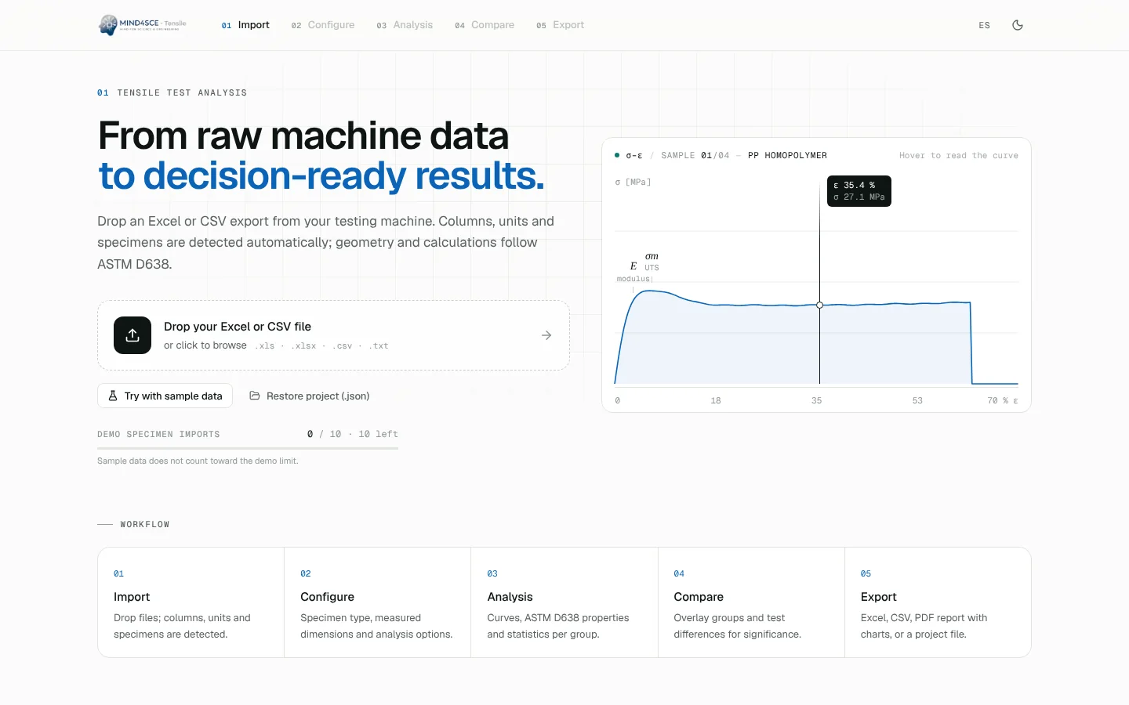Navigate to the Export tab
Viewport: 1129px width, 705px height.
(561, 25)
